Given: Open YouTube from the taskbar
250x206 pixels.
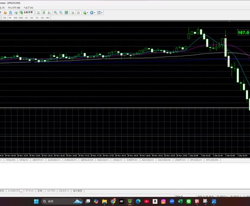Looking at the screenshot, I should pos(147,201).
